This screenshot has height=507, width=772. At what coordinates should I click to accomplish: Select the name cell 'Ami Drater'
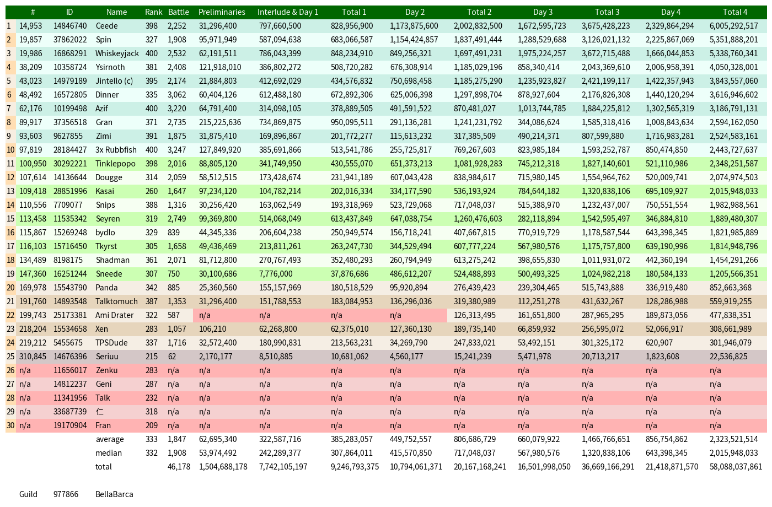tap(115, 315)
